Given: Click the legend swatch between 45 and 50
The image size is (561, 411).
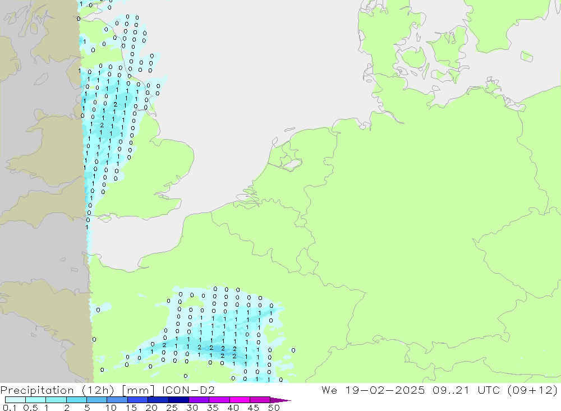Looking at the screenshot, I should tap(260, 400).
